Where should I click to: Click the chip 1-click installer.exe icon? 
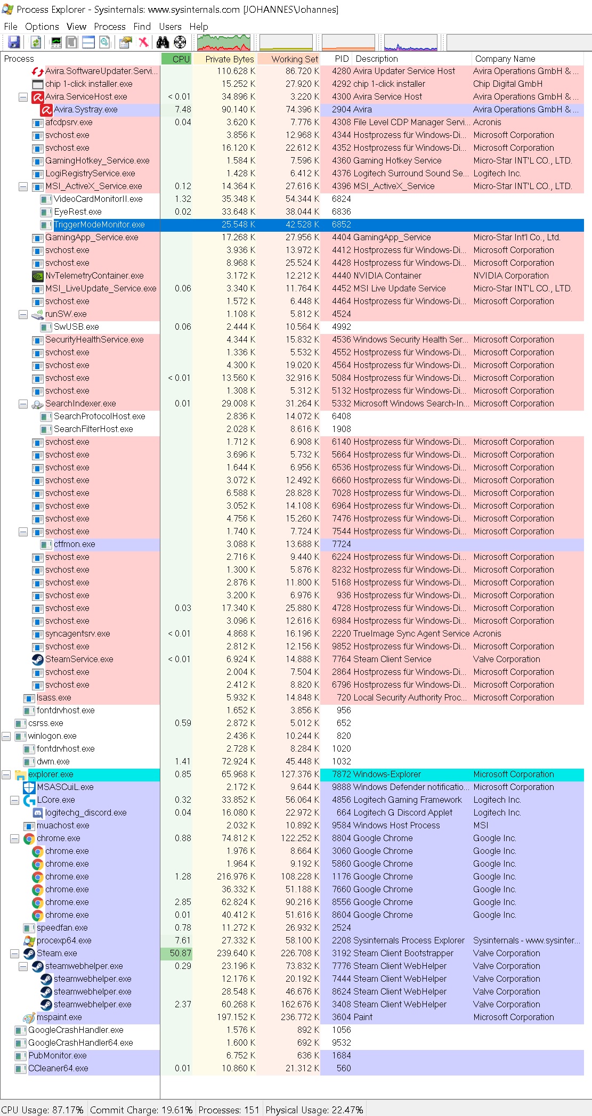click(x=38, y=84)
